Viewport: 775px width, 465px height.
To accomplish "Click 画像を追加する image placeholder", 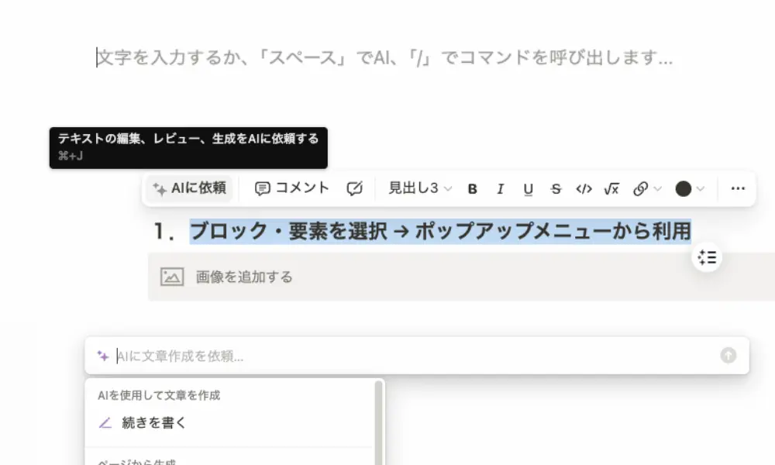I will coord(462,277).
